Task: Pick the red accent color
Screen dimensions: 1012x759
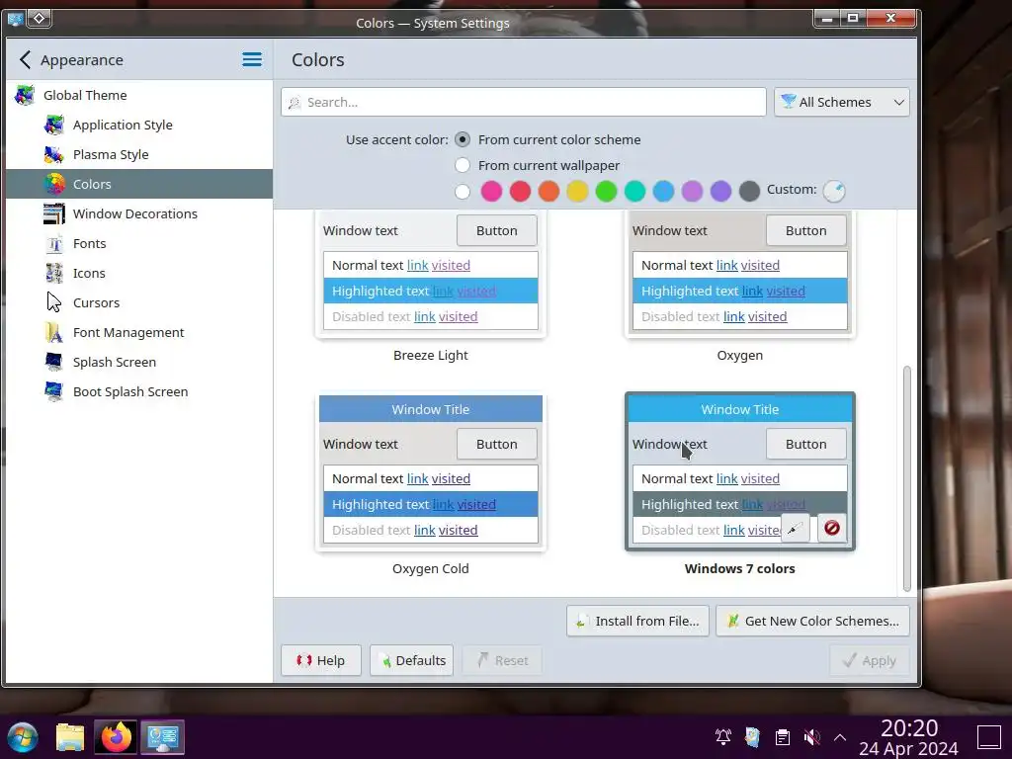Action: pyautogui.click(x=520, y=192)
